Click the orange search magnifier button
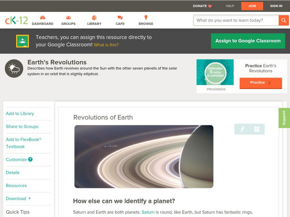This screenshot has width=290, height=217. point(283,20)
